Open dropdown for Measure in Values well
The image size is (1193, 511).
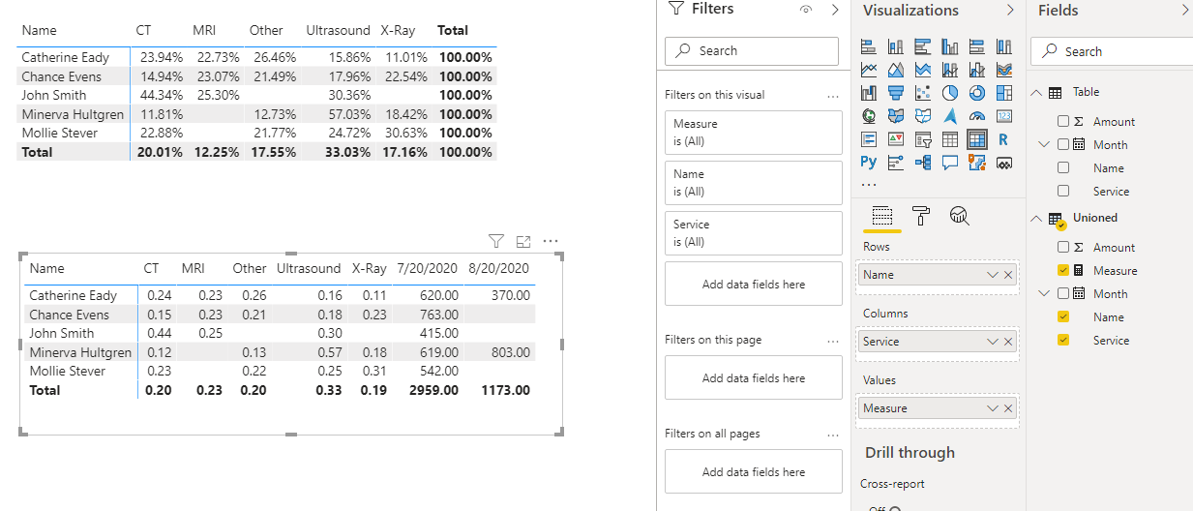pos(992,408)
